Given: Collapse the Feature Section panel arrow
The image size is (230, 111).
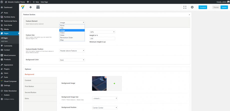Looking at the screenshot, I should click(189, 15).
